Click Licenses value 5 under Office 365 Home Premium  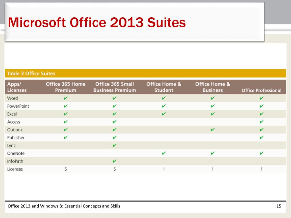pyautogui.click(x=66, y=169)
